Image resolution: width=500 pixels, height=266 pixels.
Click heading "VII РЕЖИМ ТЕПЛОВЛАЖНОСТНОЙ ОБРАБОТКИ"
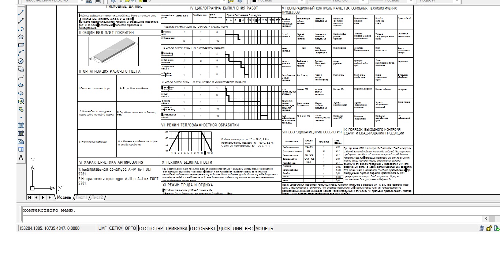coord(200,125)
